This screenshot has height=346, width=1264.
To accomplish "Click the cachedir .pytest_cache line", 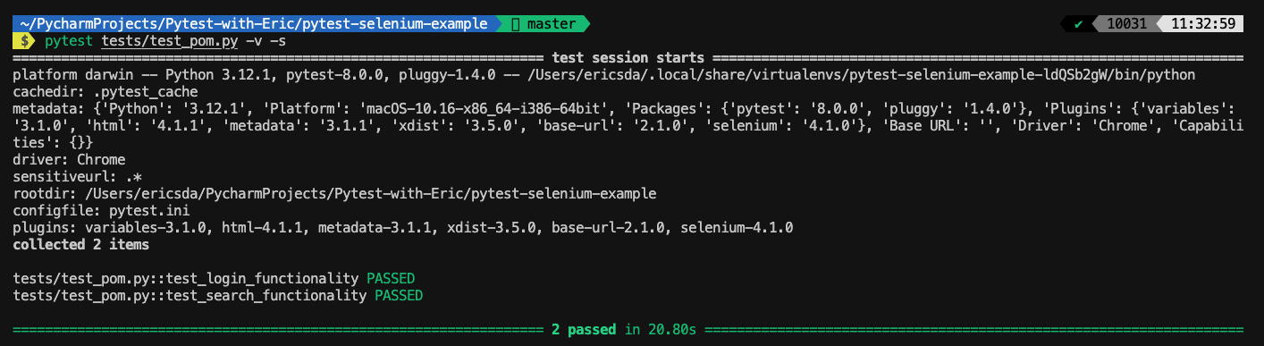I will pos(105,92).
